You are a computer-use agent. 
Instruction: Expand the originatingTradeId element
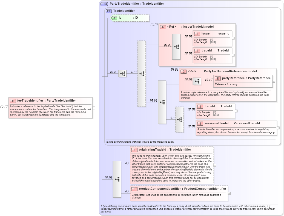coord(215,165)
